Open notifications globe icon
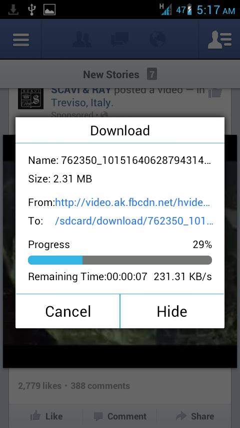 [x=157, y=39]
